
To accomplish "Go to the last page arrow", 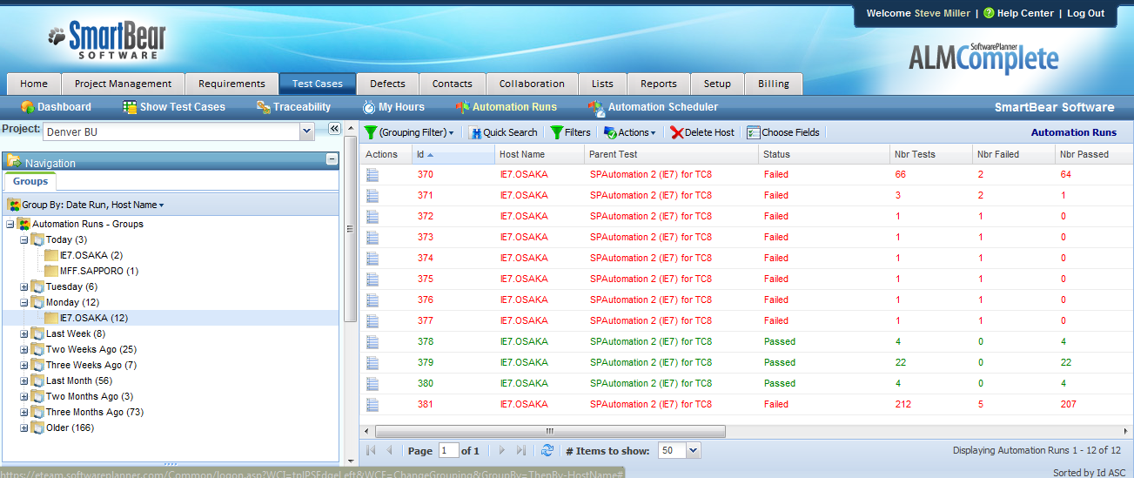I will click(520, 450).
